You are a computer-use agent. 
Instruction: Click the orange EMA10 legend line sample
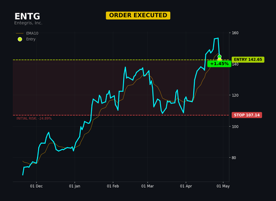pos(20,34)
